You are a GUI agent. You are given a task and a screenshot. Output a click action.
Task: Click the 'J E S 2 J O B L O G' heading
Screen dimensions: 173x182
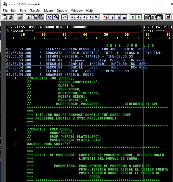[130, 46]
